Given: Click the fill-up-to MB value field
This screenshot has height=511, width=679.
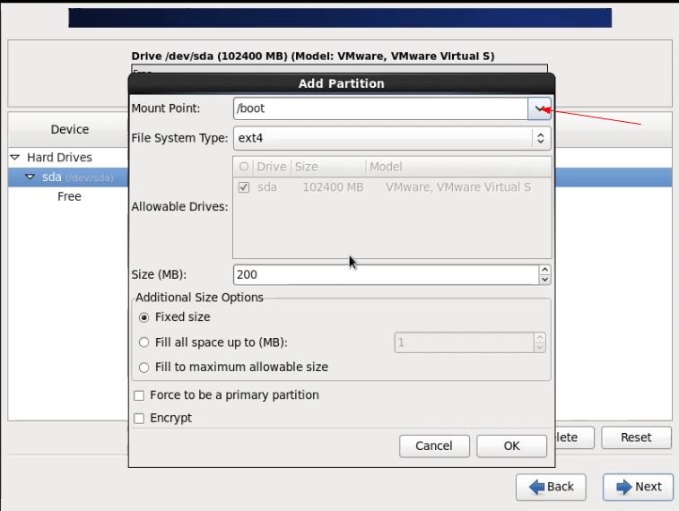Looking at the screenshot, I should pos(465,342).
